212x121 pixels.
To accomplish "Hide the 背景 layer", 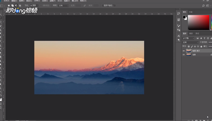I will (184, 55).
